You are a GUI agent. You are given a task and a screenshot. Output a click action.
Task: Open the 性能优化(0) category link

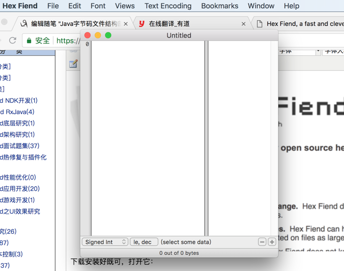(18, 177)
